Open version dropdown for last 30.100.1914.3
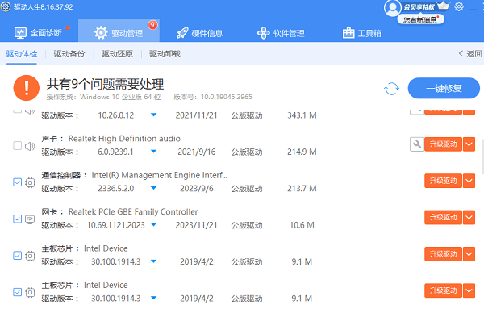Screen dimensions: 484x309 click(153, 298)
